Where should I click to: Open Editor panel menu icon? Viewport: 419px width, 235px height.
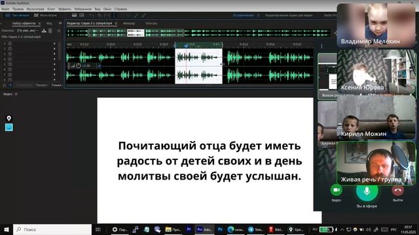tap(116, 23)
